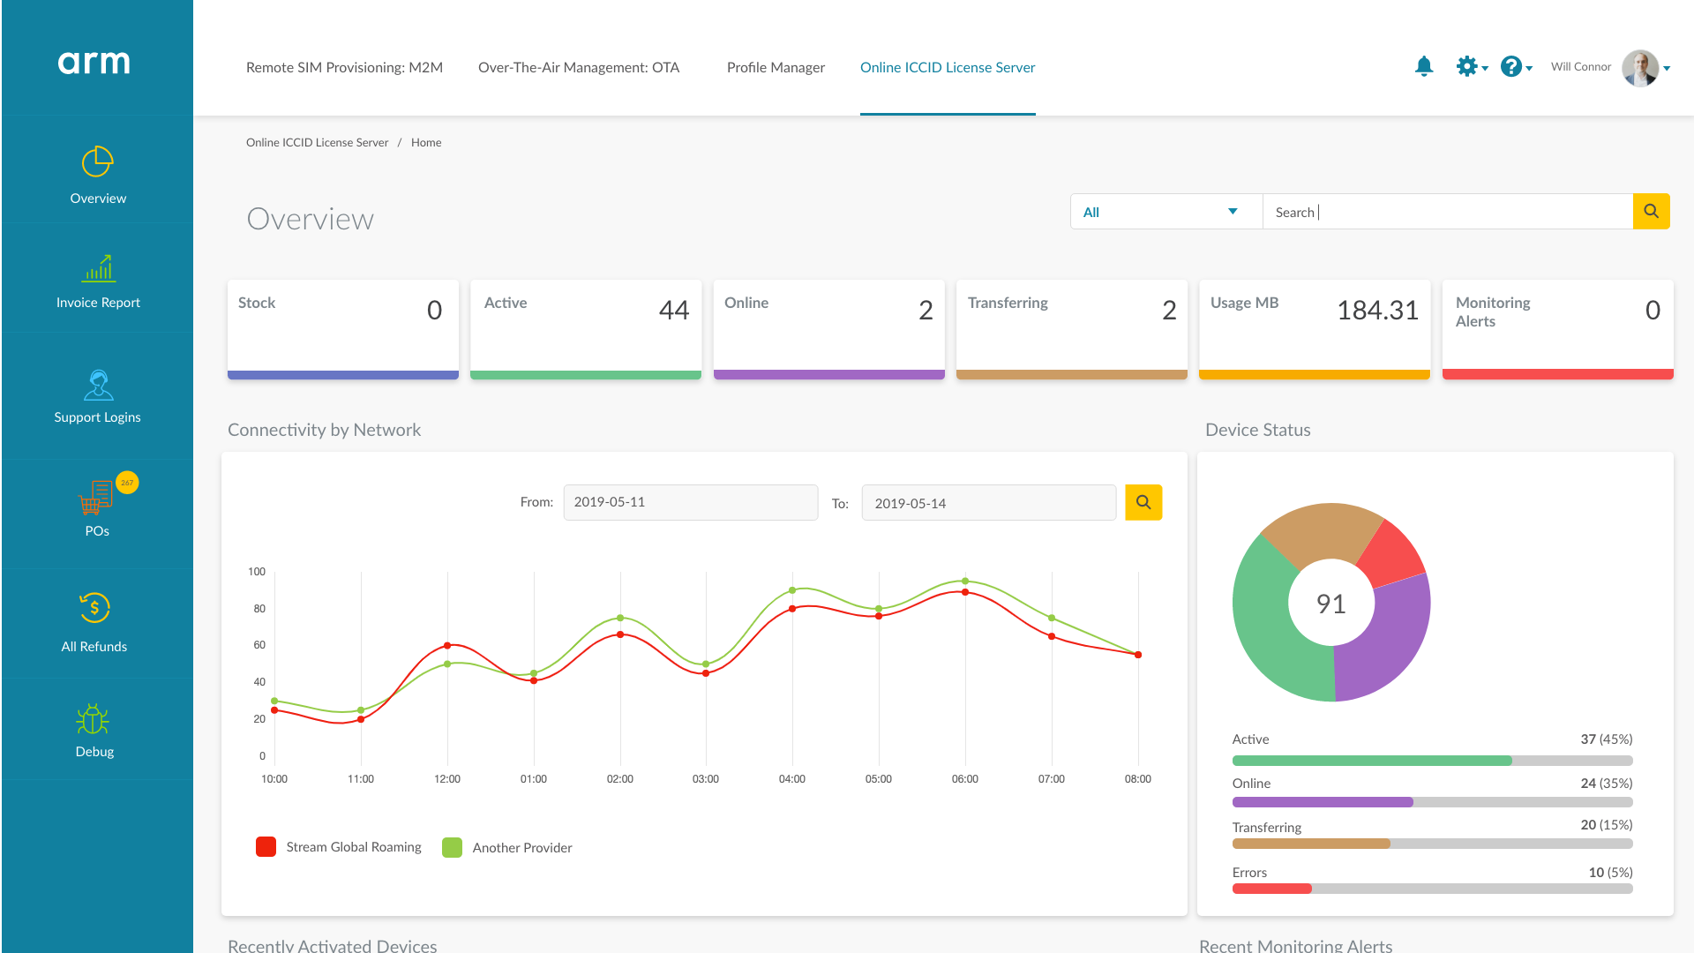1694x953 pixels.
Task: Open the settings gear menu
Action: [x=1471, y=66]
